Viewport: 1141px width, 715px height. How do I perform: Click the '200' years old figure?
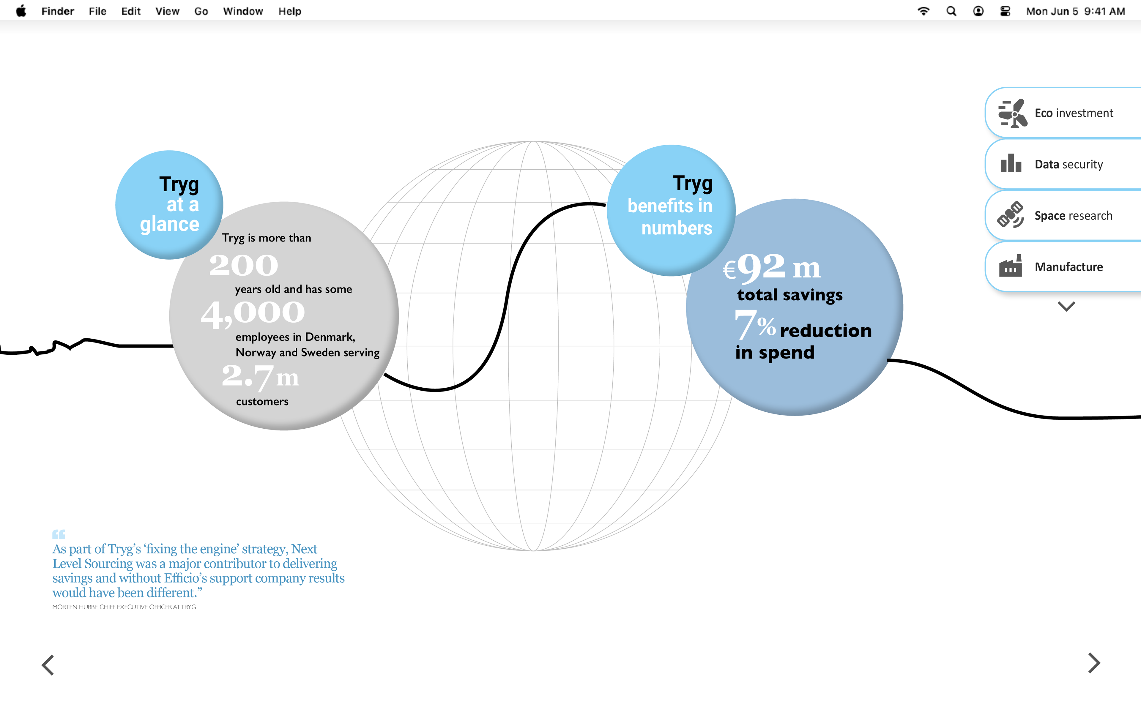click(x=244, y=265)
